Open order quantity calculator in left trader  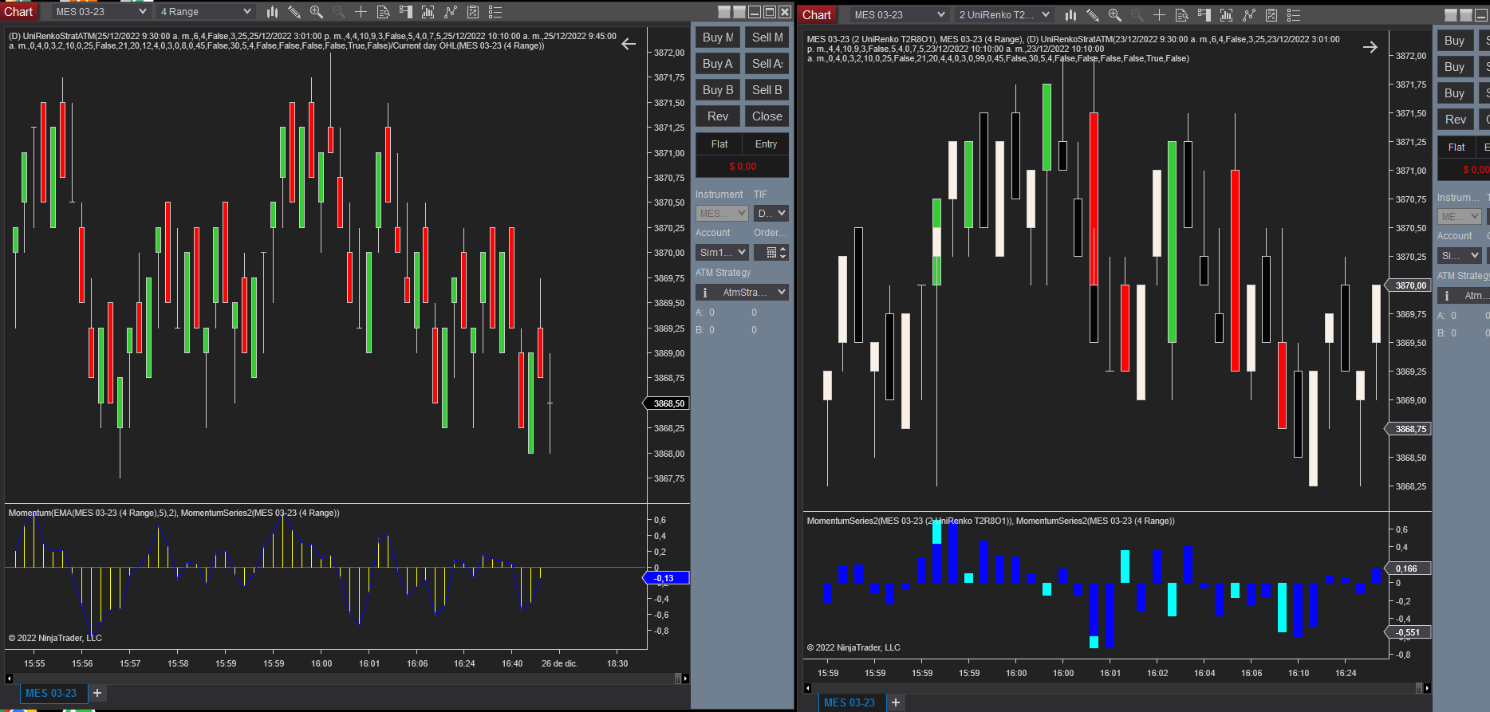pyautogui.click(x=771, y=253)
